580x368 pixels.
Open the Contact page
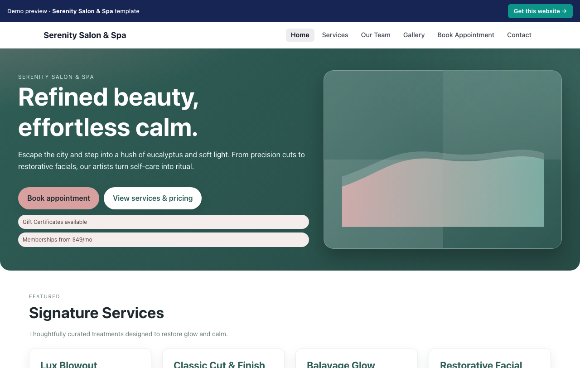[x=519, y=35]
